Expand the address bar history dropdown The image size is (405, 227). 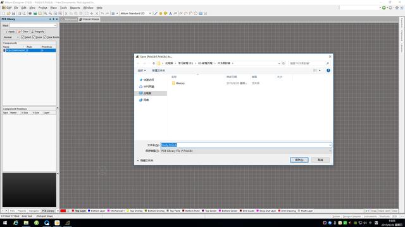279,63
